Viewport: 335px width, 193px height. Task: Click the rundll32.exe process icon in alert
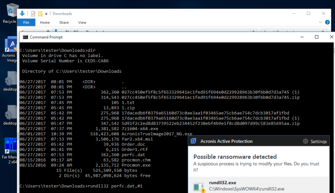pyautogui.click(x=199, y=187)
